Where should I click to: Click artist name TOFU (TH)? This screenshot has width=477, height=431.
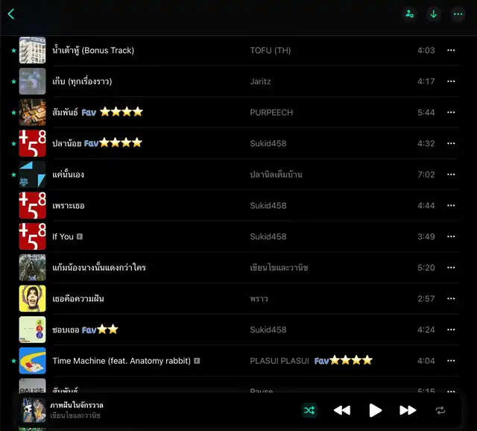pos(270,51)
